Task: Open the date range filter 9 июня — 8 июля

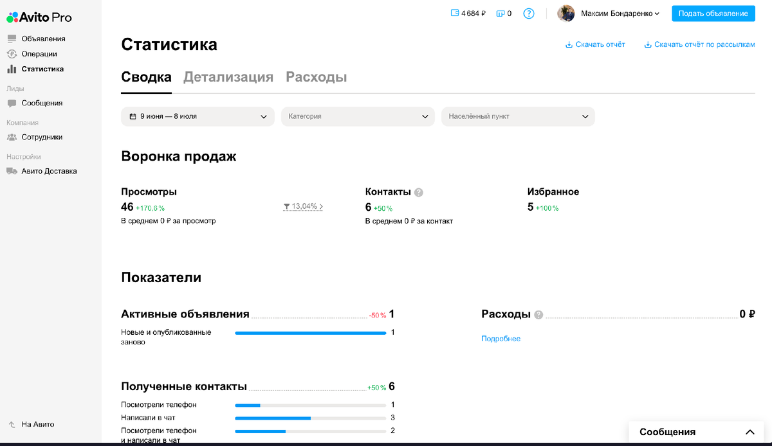Action: (x=198, y=116)
